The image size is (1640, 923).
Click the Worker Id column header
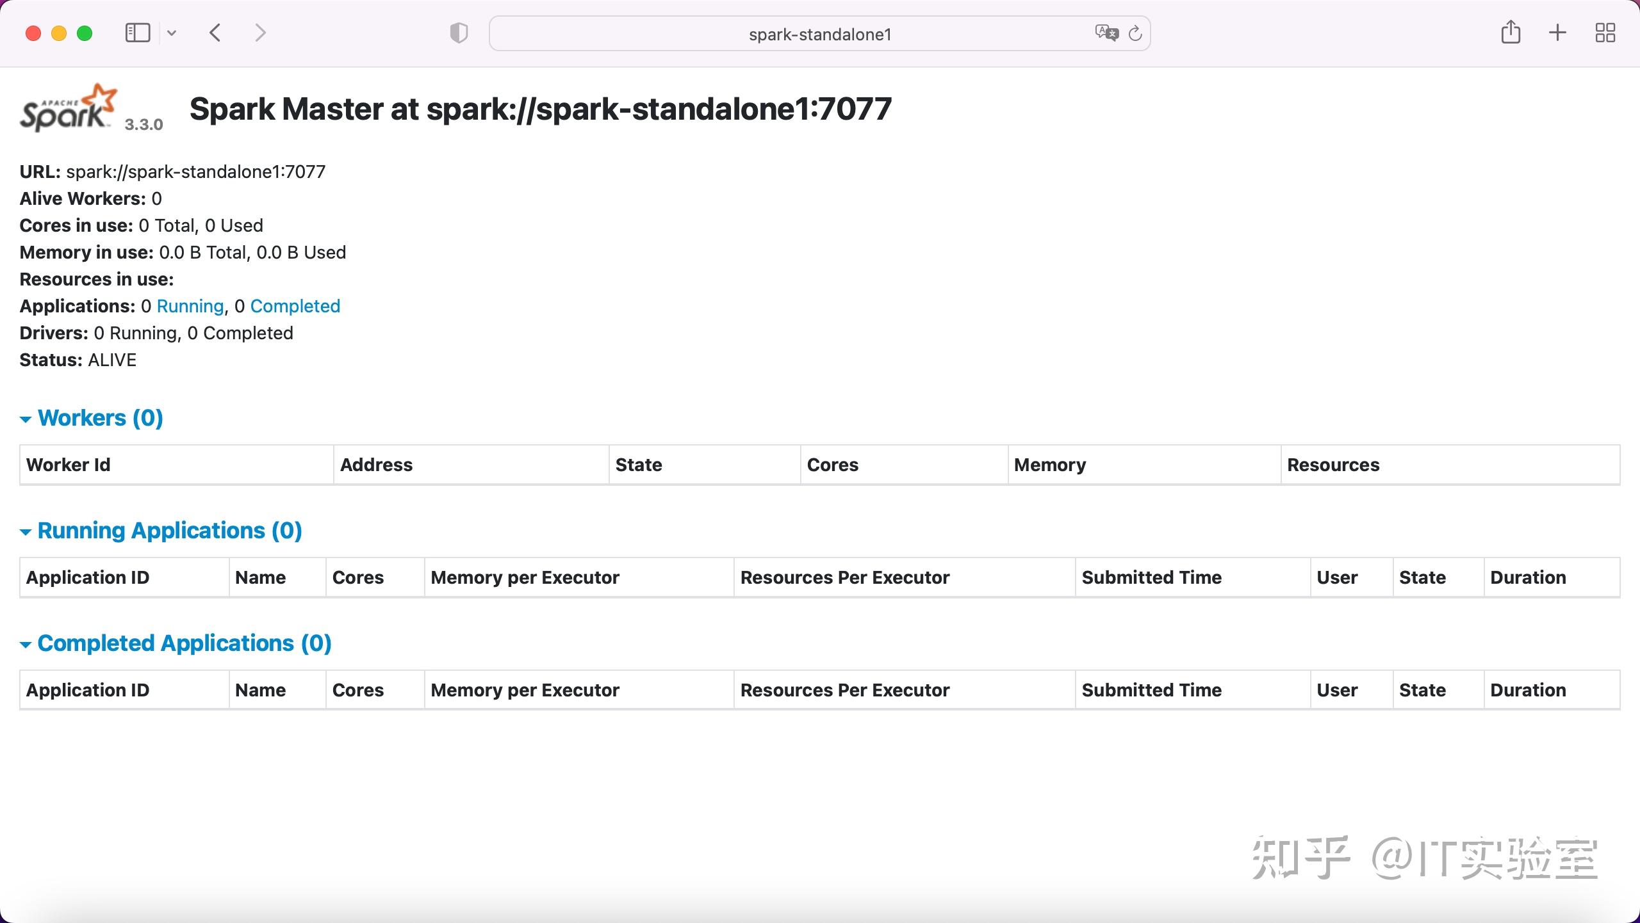(x=68, y=465)
